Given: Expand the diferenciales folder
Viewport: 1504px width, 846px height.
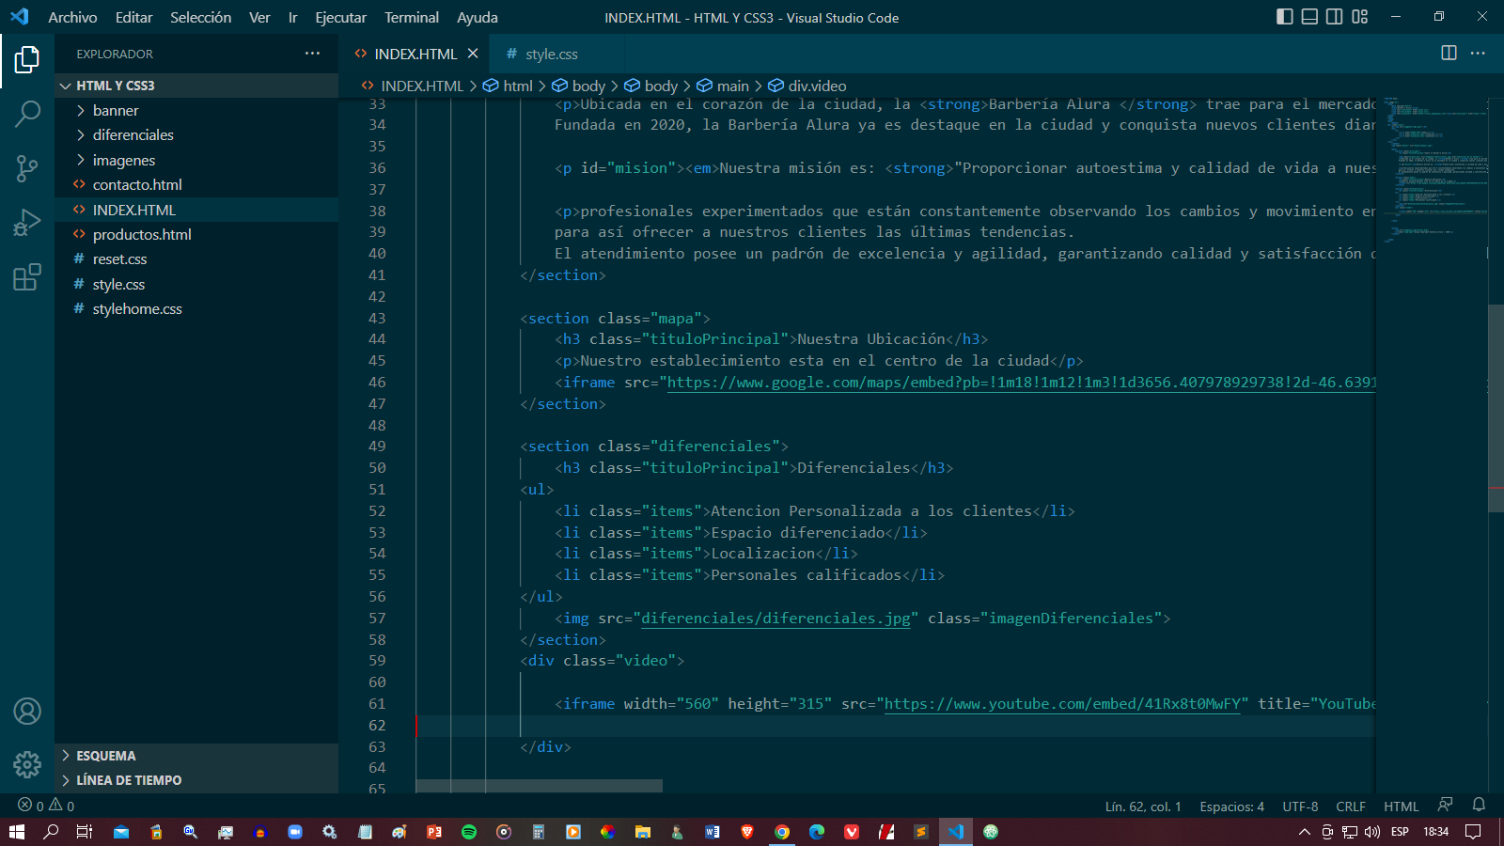Looking at the screenshot, I should (x=196, y=135).
